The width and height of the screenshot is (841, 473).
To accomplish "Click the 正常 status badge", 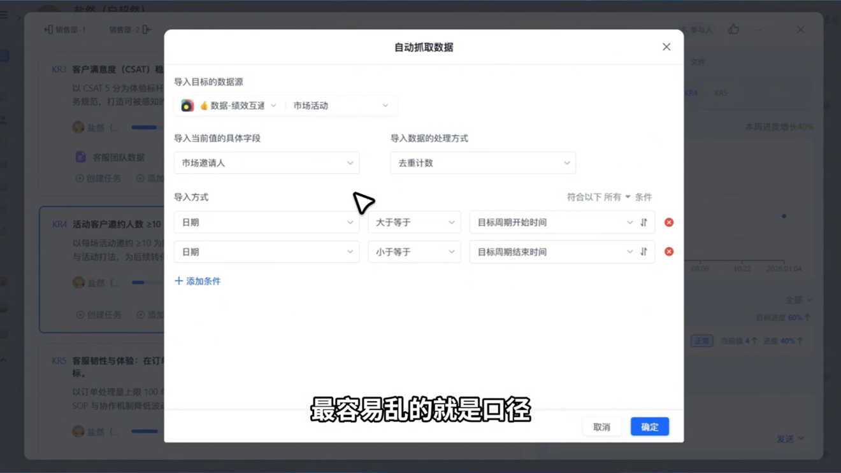I will [x=702, y=341].
